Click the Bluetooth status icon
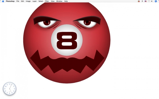Image resolution: width=159 pixels, height=99 pixels. tap(142, 1)
